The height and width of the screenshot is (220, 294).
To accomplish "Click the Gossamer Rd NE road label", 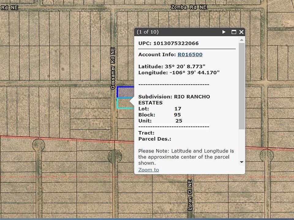I will (x=113, y=68).
